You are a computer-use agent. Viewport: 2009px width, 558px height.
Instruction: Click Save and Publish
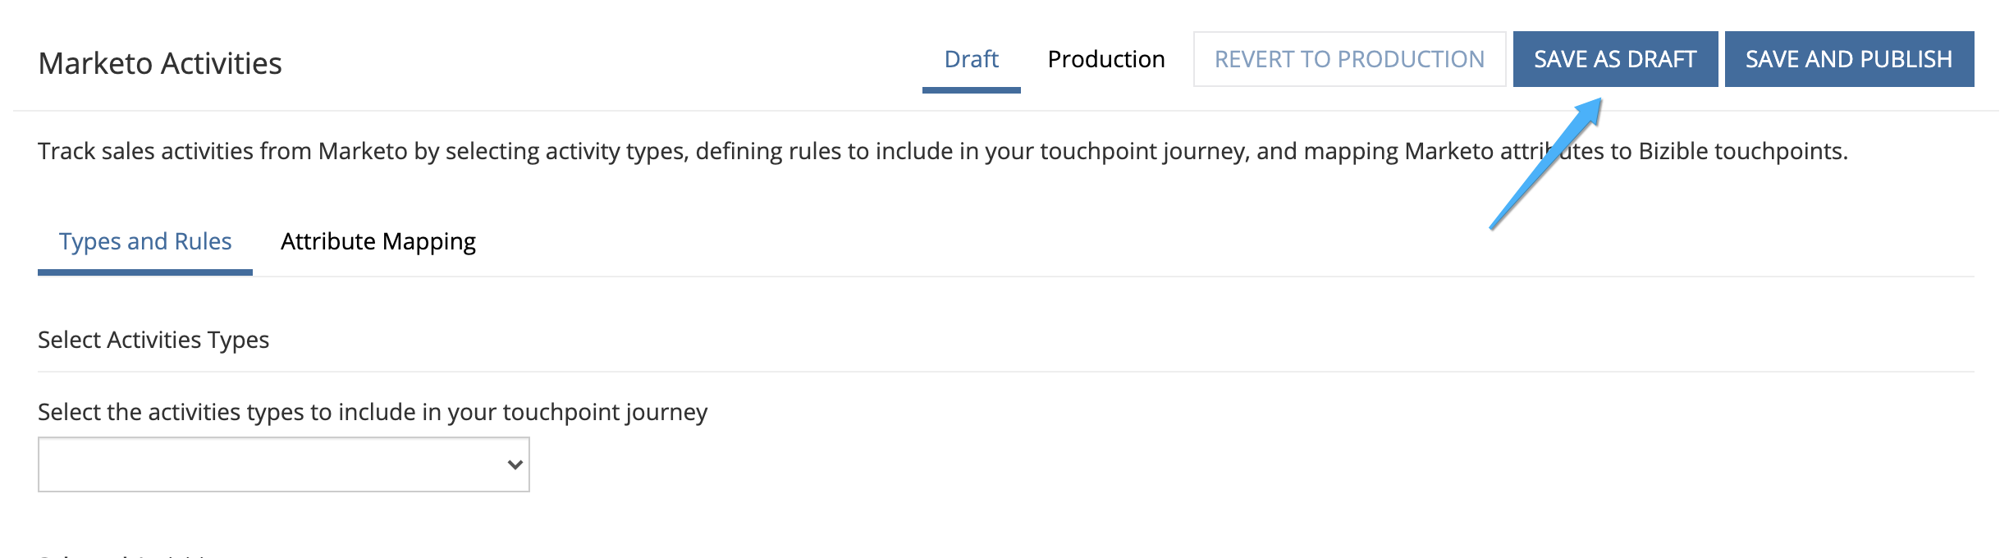(1849, 59)
